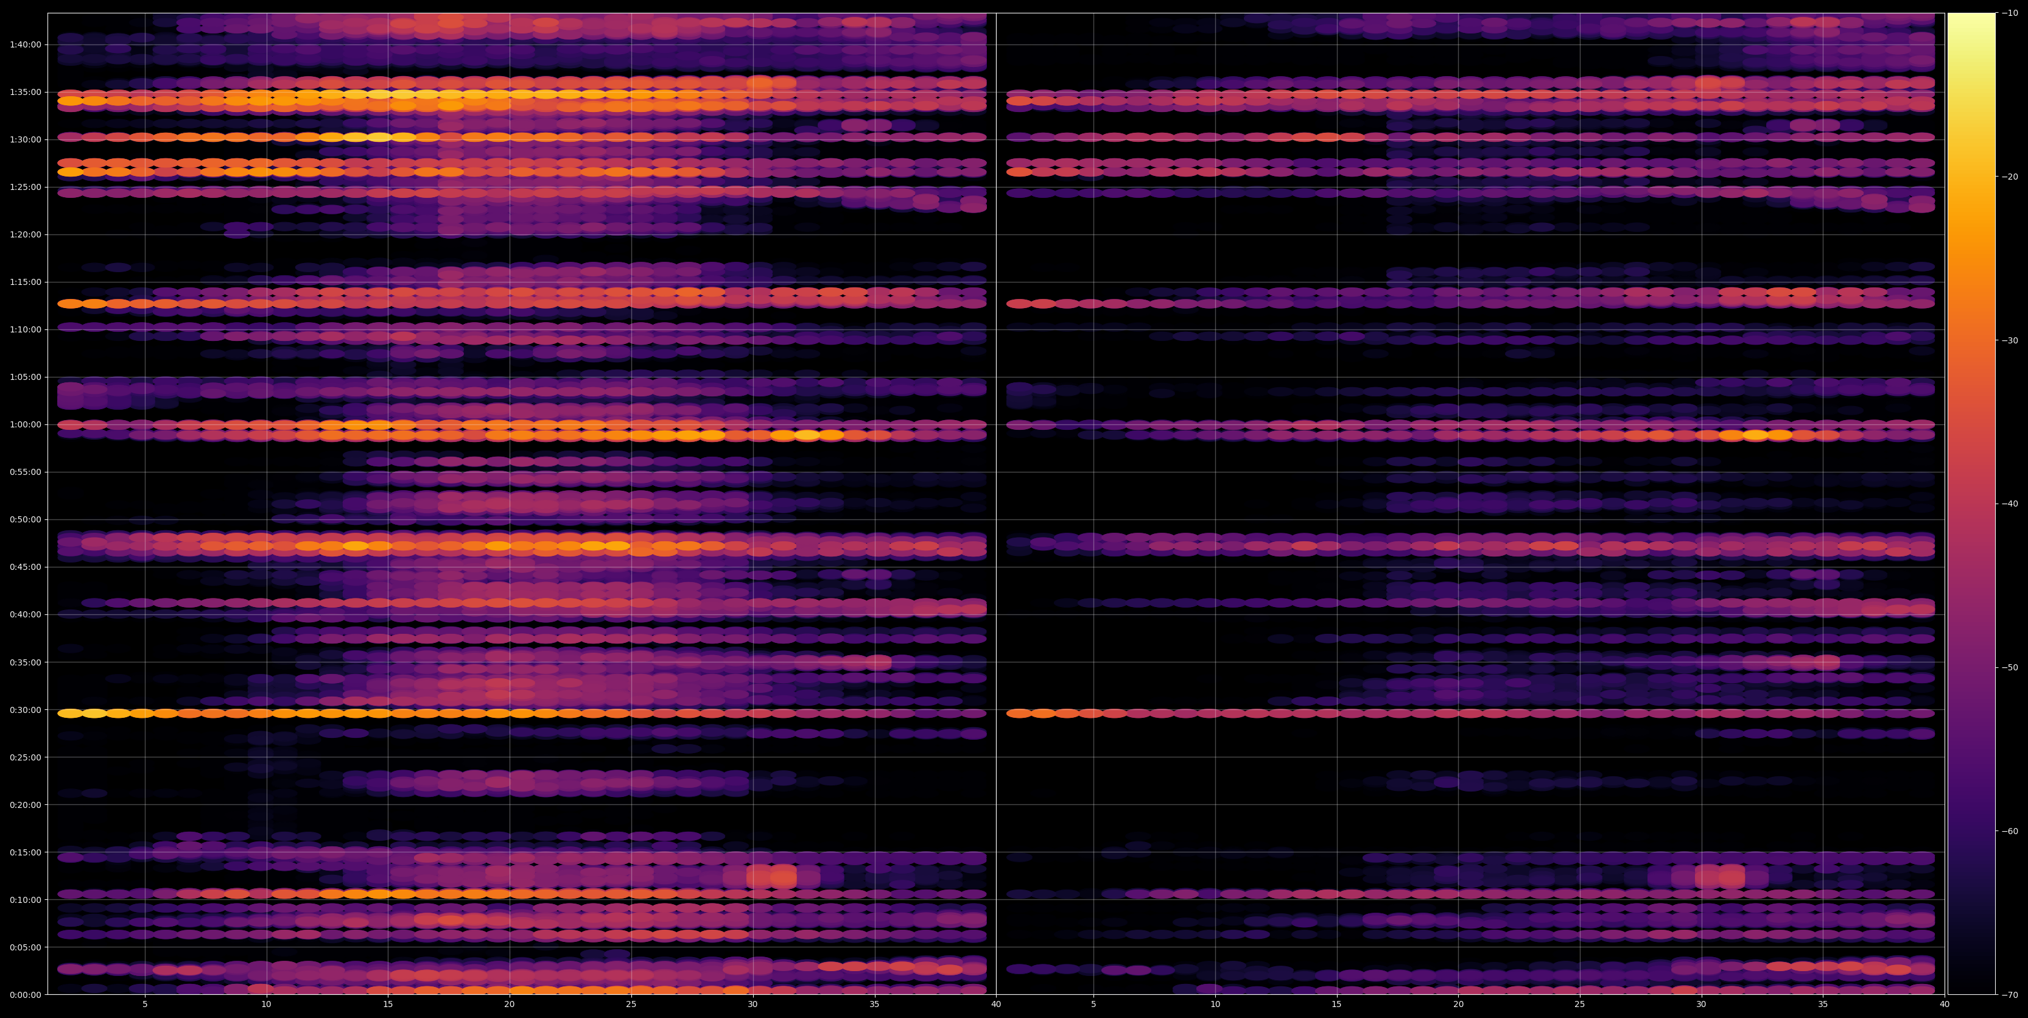The image size is (2028, 1018).
Task: Click x-axis label 40 between the two plots
Action: [996, 1005]
